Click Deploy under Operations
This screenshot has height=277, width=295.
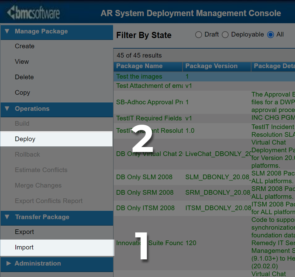pos(25,139)
